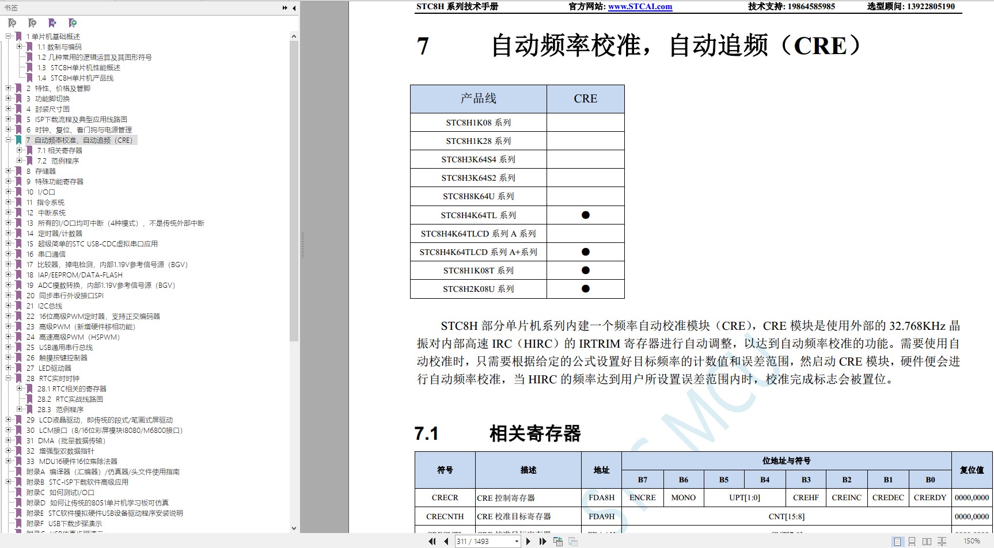This screenshot has height=548, width=994.
Task: Click the 150% zoom level
Action: pyautogui.click(x=972, y=541)
